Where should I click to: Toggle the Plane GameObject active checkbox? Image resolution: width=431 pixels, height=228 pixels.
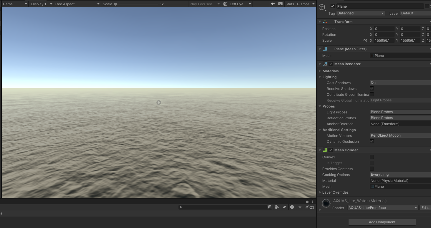pos(333,6)
